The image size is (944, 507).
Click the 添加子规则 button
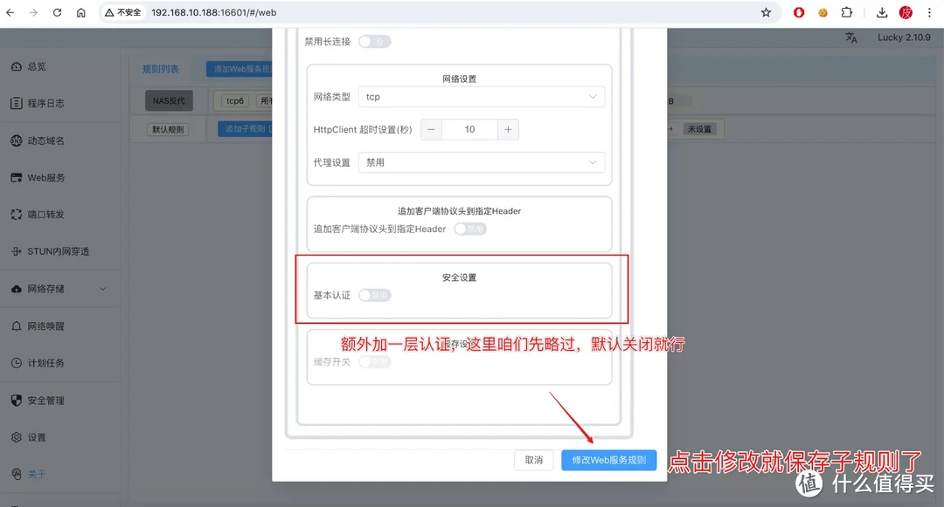pyautogui.click(x=245, y=129)
